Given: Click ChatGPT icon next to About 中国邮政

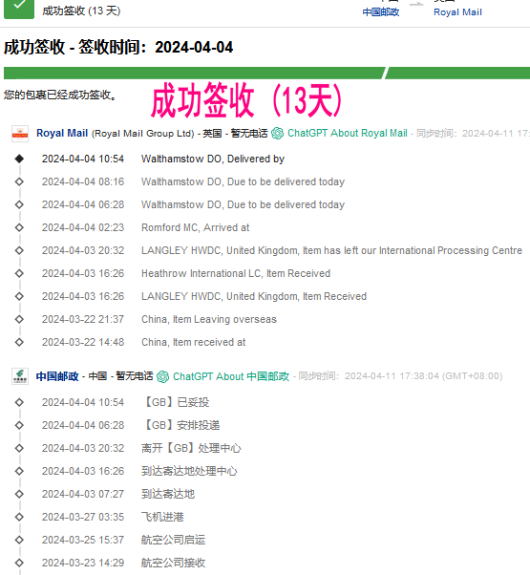Looking at the screenshot, I should click(162, 376).
